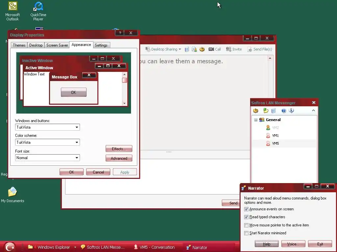Switch to the Settings tab
This screenshot has width=337, height=252.
point(101,45)
